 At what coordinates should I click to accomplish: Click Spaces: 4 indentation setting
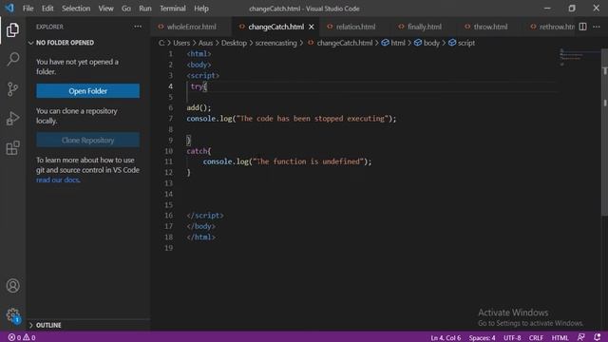coord(482,338)
